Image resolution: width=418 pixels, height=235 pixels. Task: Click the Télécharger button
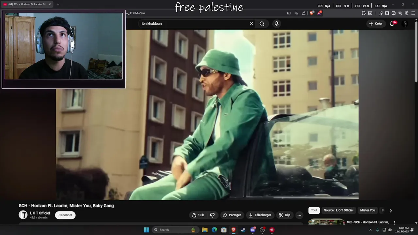pos(260,215)
